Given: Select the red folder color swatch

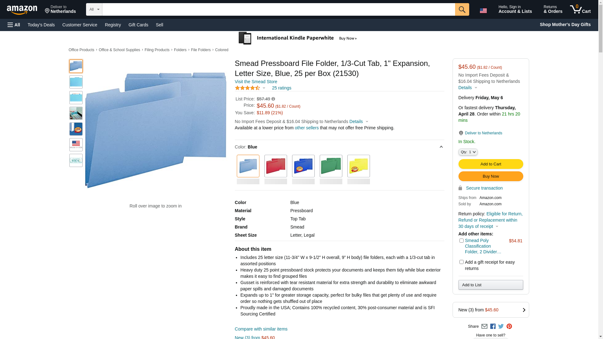Looking at the screenshot, I should pos(275,166).
